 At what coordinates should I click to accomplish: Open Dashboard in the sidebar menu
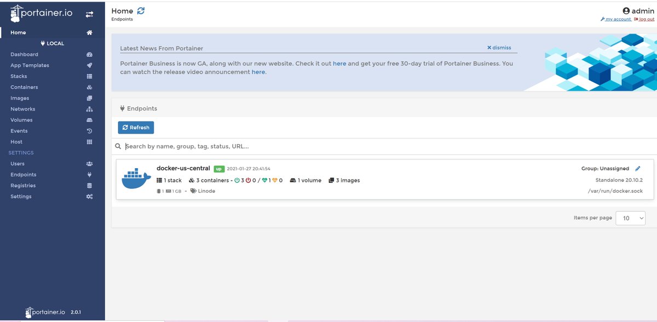pyautogui.click(x=24, y=54)
